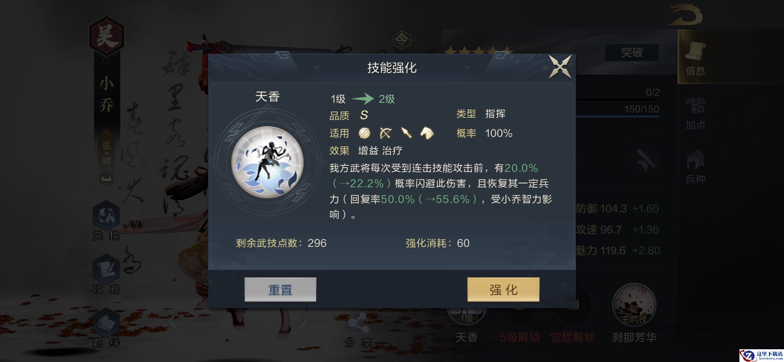
Task: Tap the cavalry horse icon
Action: tap(427, 133)
